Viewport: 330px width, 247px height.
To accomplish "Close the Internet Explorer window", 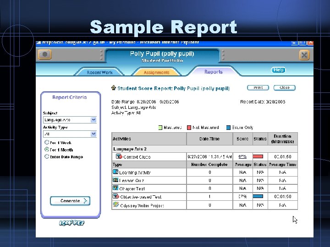I will coord(310,43).
